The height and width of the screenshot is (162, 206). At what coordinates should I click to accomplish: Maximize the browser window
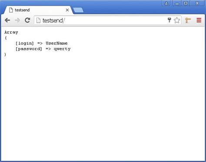[186, 3]
